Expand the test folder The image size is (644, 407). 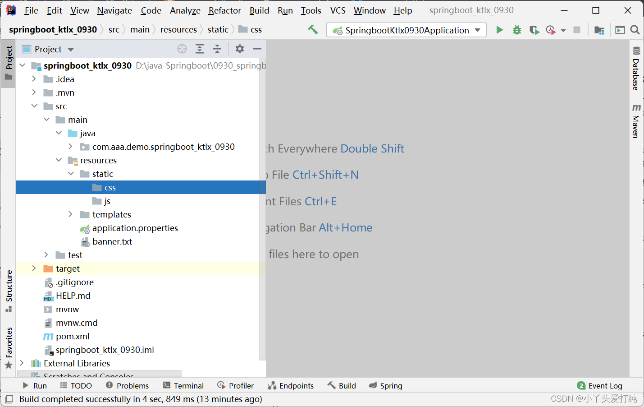[46, 255]
